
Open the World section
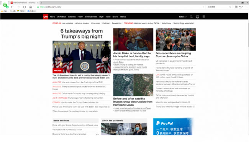coord(52,17)
